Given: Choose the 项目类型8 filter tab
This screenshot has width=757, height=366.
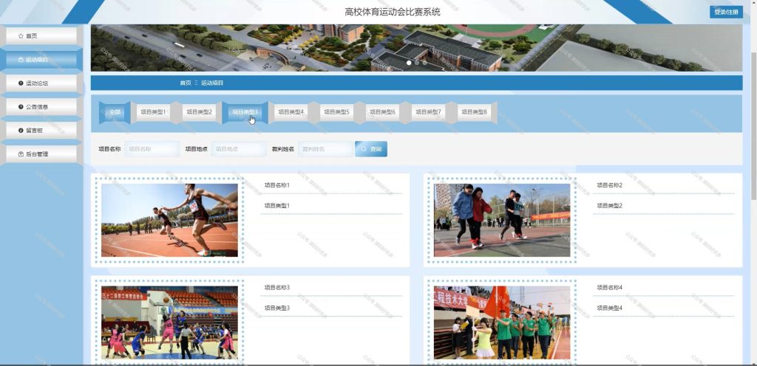Looking at the screenshot, I should pyautogui.click(x=475, y=112).
